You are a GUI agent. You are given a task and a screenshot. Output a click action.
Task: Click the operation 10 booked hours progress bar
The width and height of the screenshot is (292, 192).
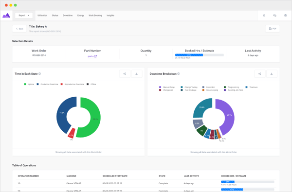click(x=248, y=182)
